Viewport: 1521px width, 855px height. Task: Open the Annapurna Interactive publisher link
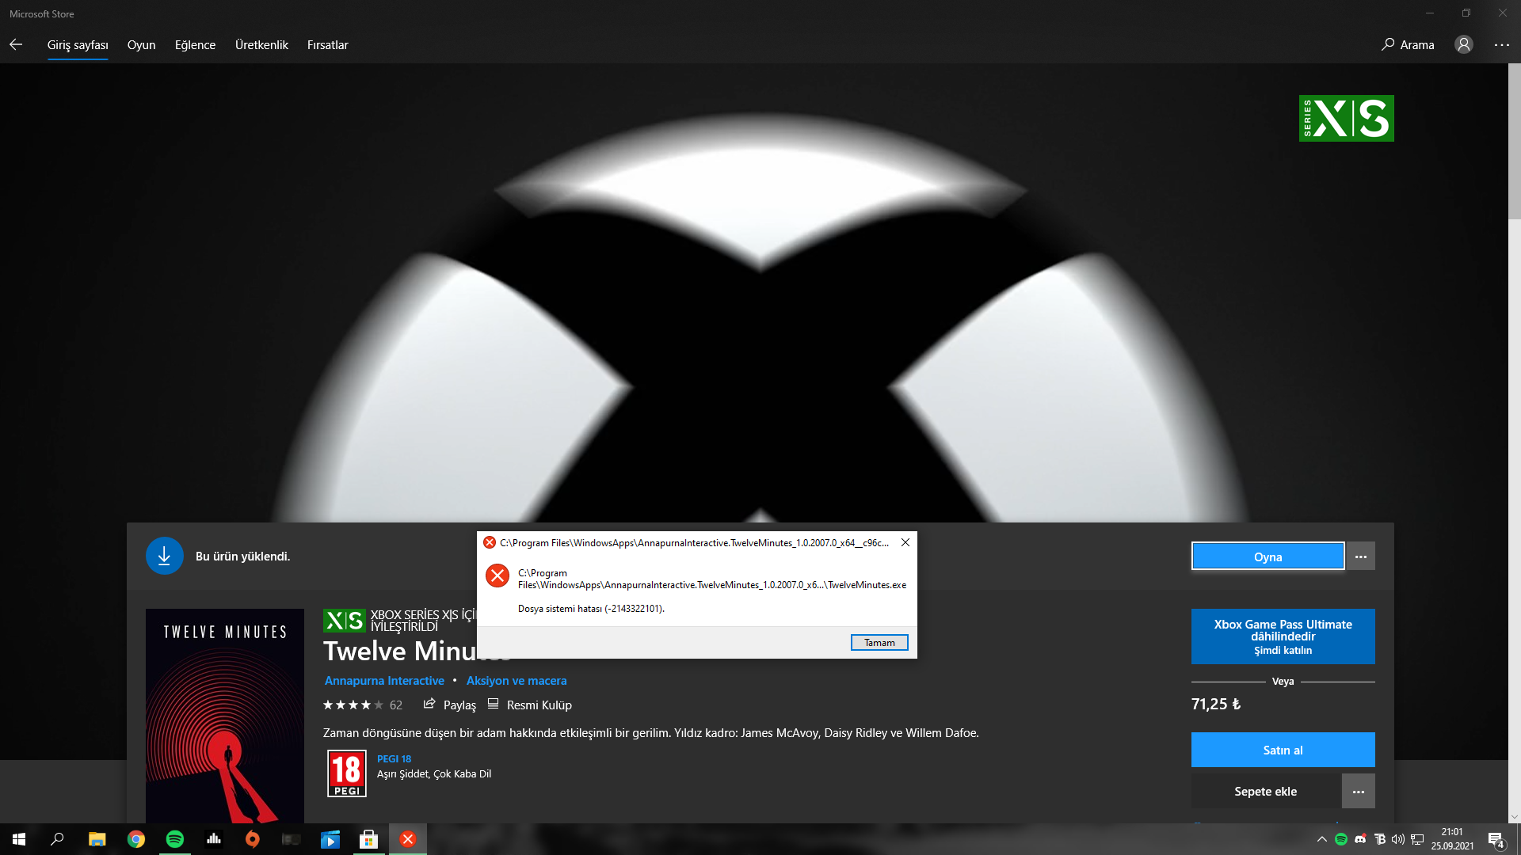coord(384,681)
